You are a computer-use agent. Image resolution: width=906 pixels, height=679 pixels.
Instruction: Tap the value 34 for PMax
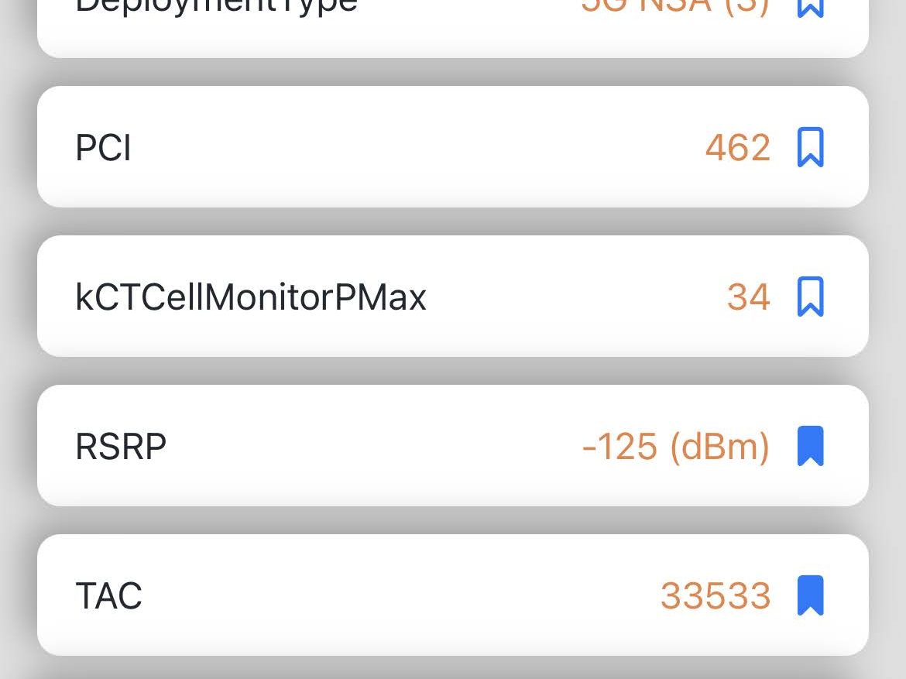pyautogui.click(x=749, y=297)
